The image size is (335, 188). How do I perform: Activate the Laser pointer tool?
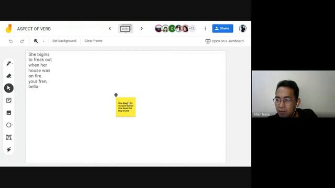(x=9, y=149)
